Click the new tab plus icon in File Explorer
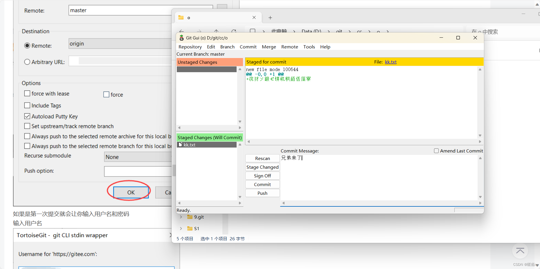The width and height of the screenshot is (540, 269). click(x=270, y=18)
